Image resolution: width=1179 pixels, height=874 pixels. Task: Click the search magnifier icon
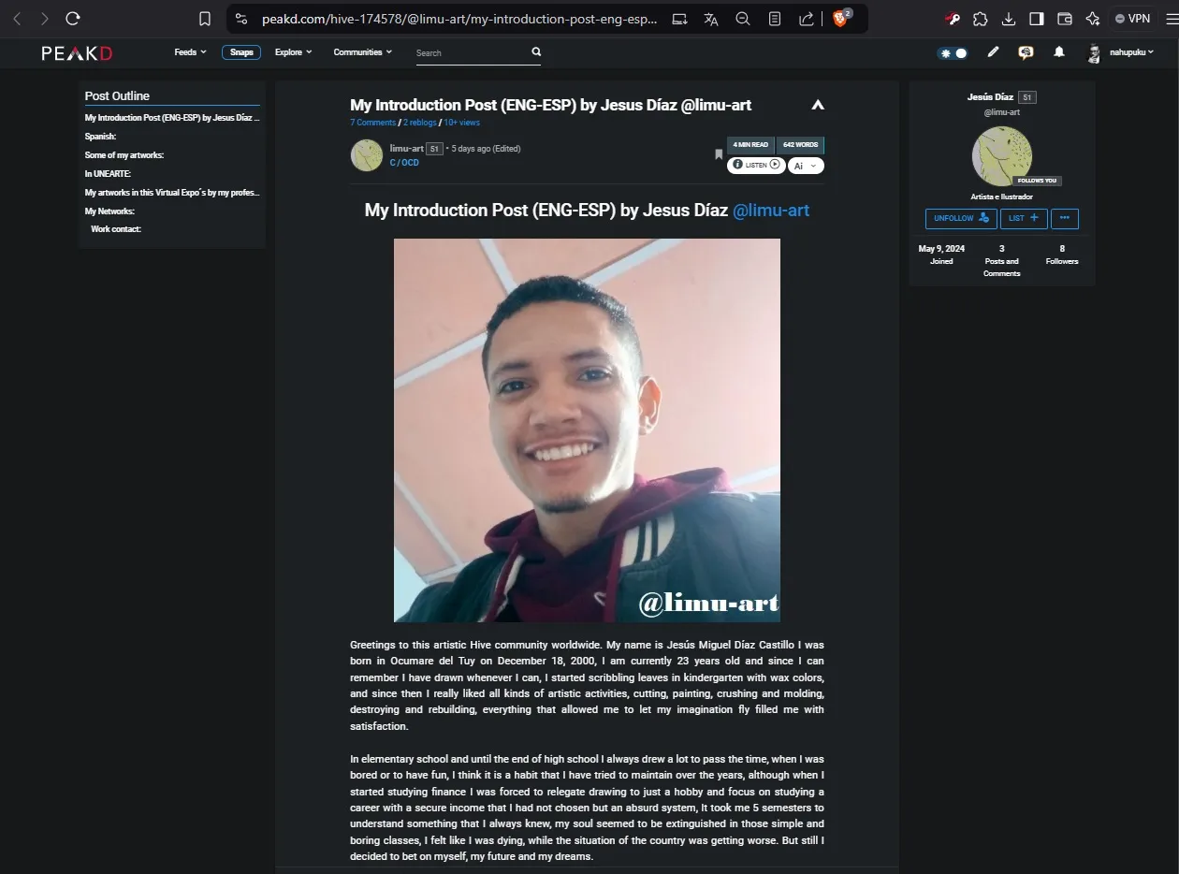536,52
